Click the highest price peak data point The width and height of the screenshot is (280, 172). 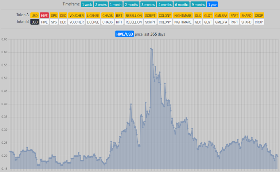click(151, 49)
